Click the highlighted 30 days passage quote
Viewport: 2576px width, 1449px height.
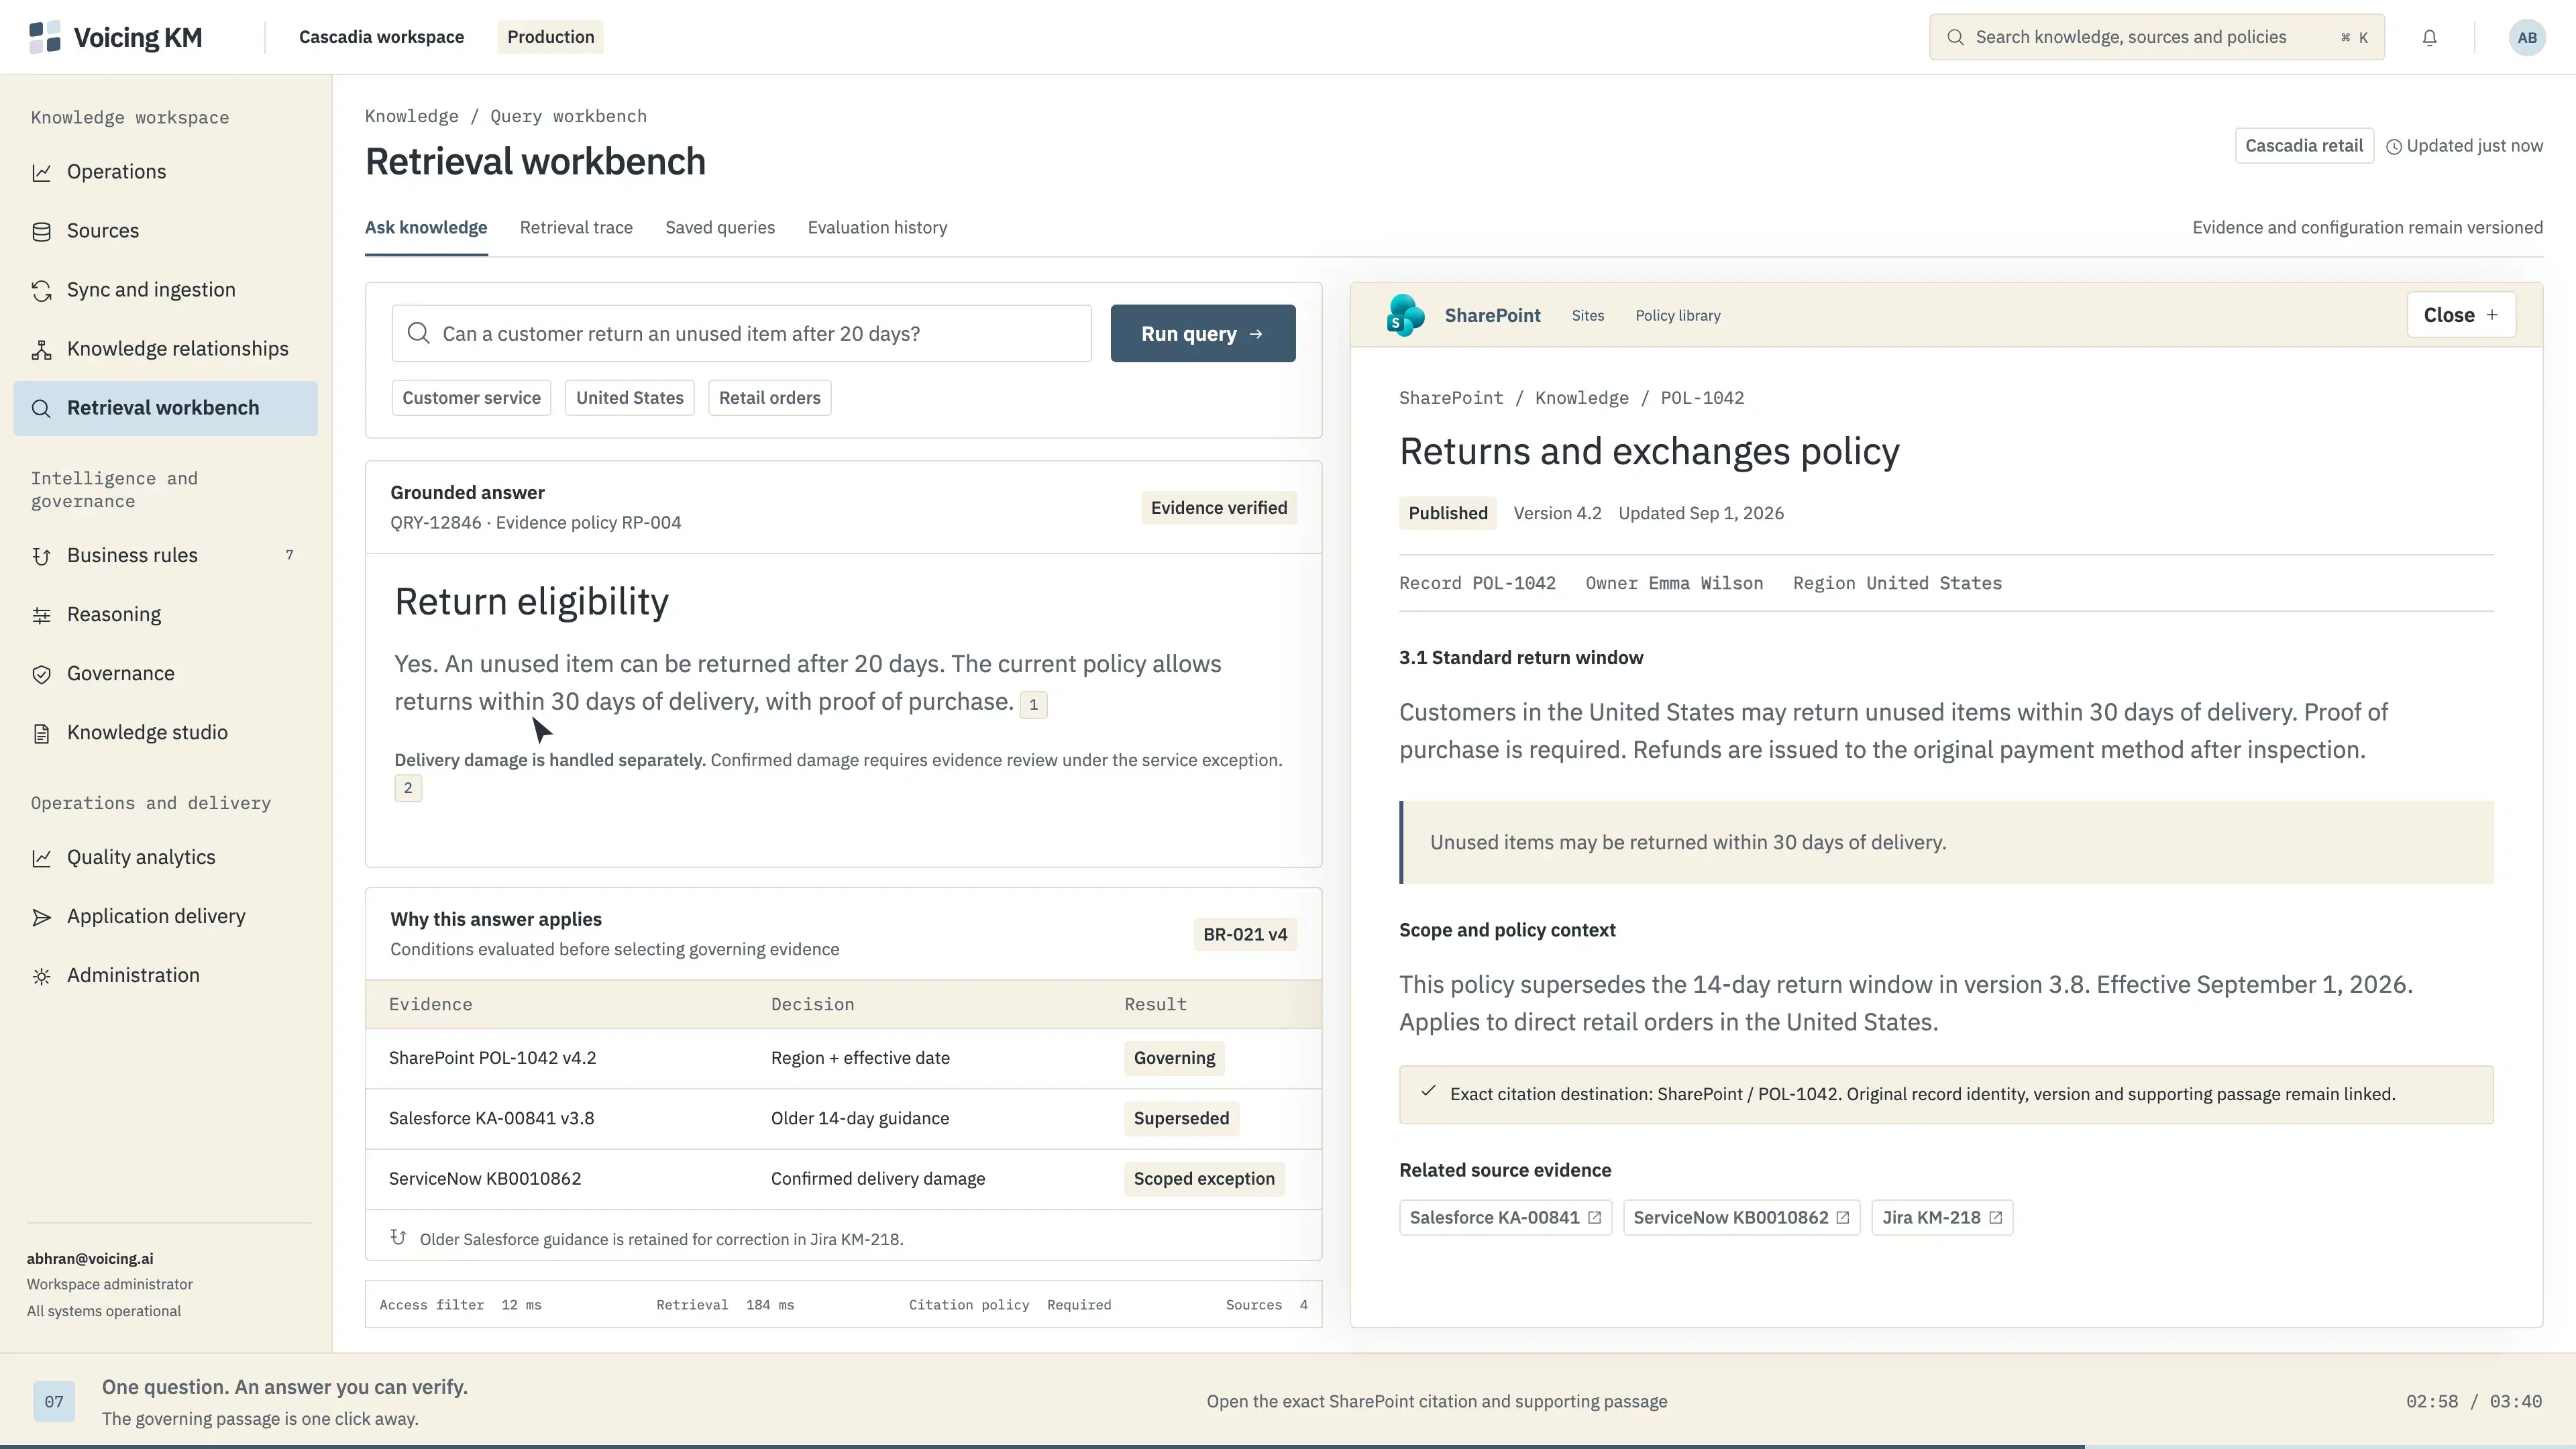1945,842
